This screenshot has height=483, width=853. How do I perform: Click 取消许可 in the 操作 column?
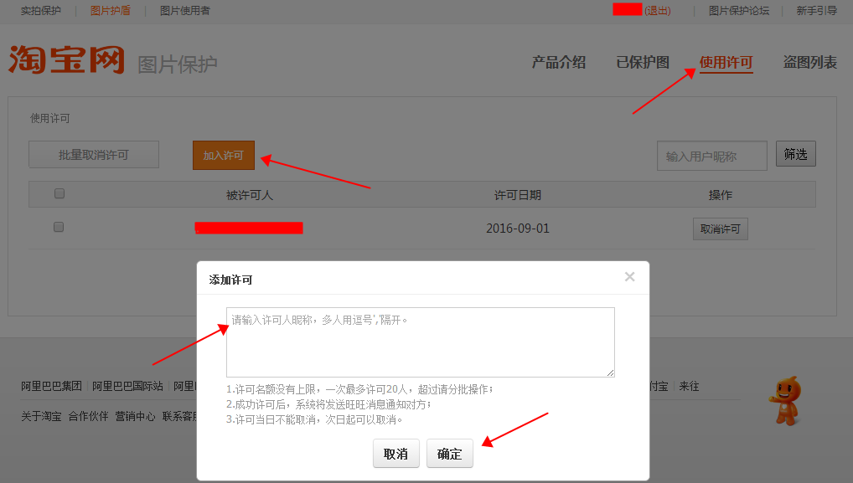click(720, 228)
